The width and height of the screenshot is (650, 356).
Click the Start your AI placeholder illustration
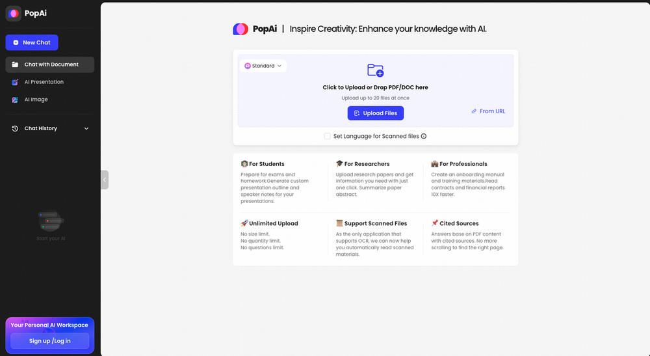tap(50, 221)
